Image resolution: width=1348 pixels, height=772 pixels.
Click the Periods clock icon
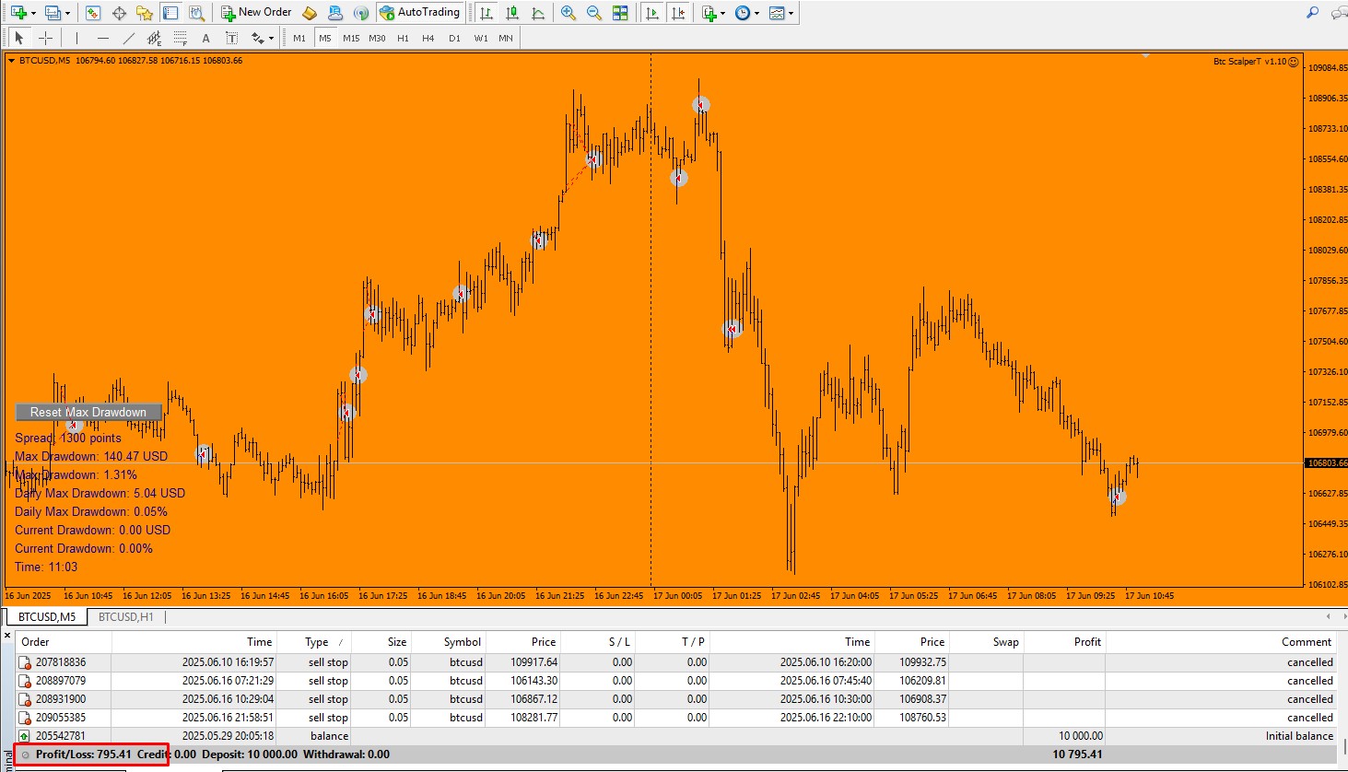743,13
